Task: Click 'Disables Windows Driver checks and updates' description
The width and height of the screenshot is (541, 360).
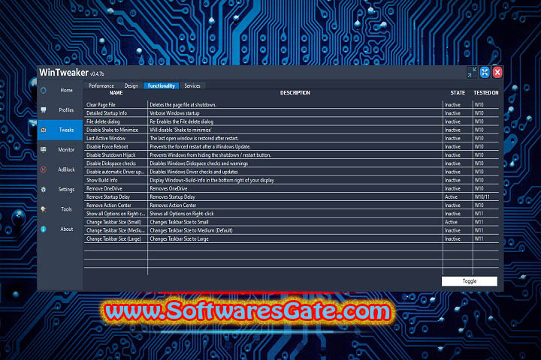Action: 194,172
